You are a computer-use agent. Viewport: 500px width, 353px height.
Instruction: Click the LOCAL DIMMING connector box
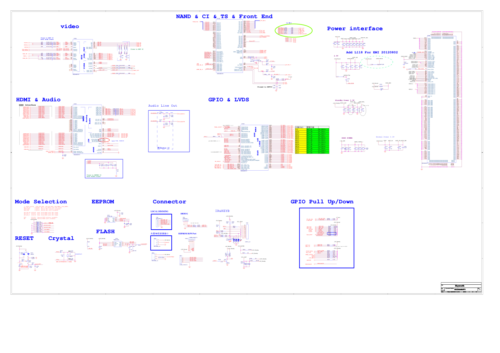[x=161, y=222]
